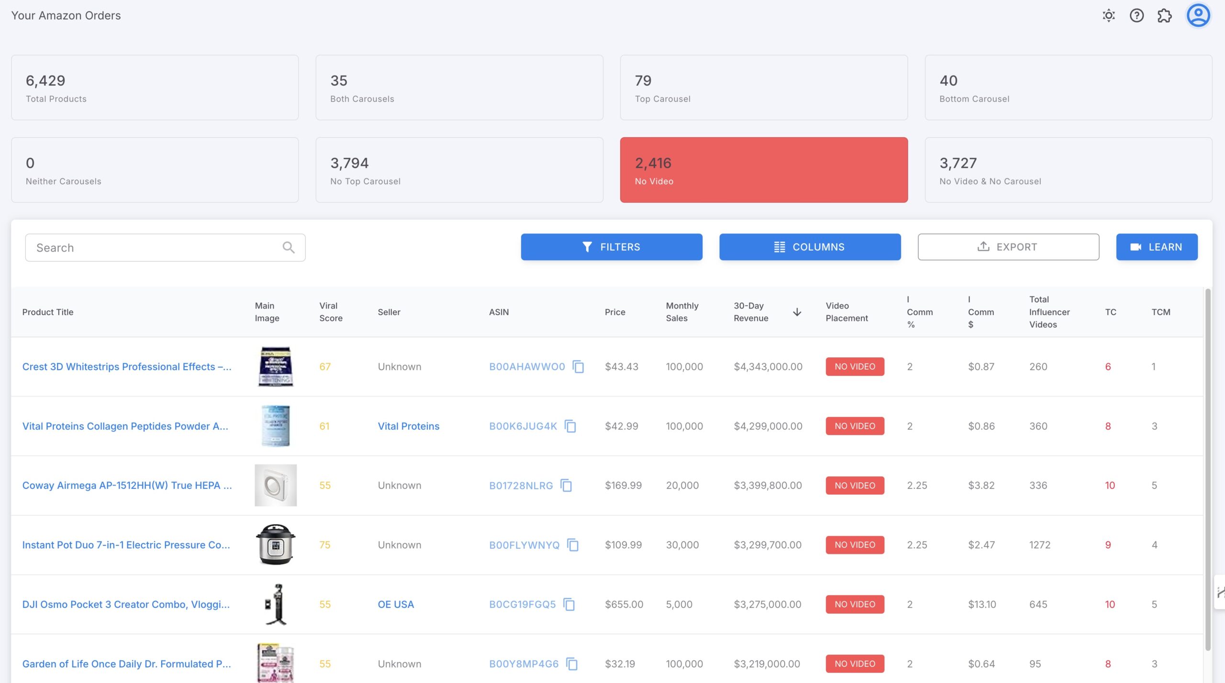Select the No Top Carousel stat card
This screenshot has height=683, width=1225.
459,170
